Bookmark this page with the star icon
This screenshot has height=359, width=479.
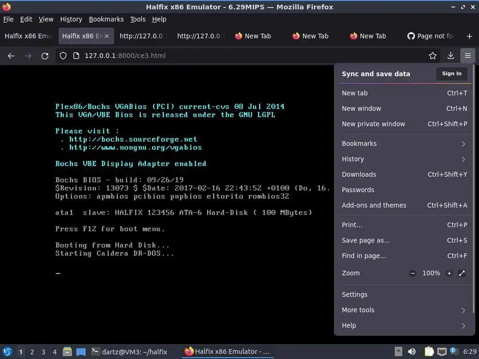click(433, 56)
